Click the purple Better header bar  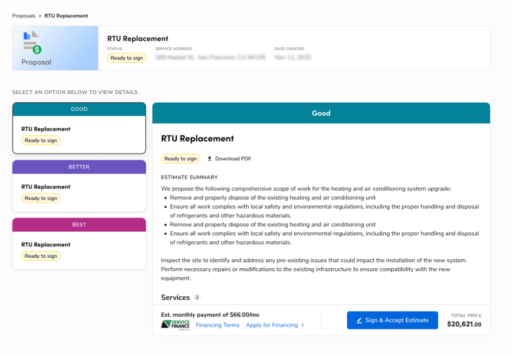point(79,167)
